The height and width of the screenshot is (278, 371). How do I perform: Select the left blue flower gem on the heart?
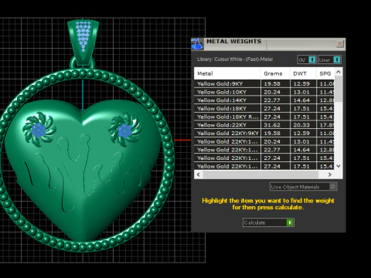[39, 130]
